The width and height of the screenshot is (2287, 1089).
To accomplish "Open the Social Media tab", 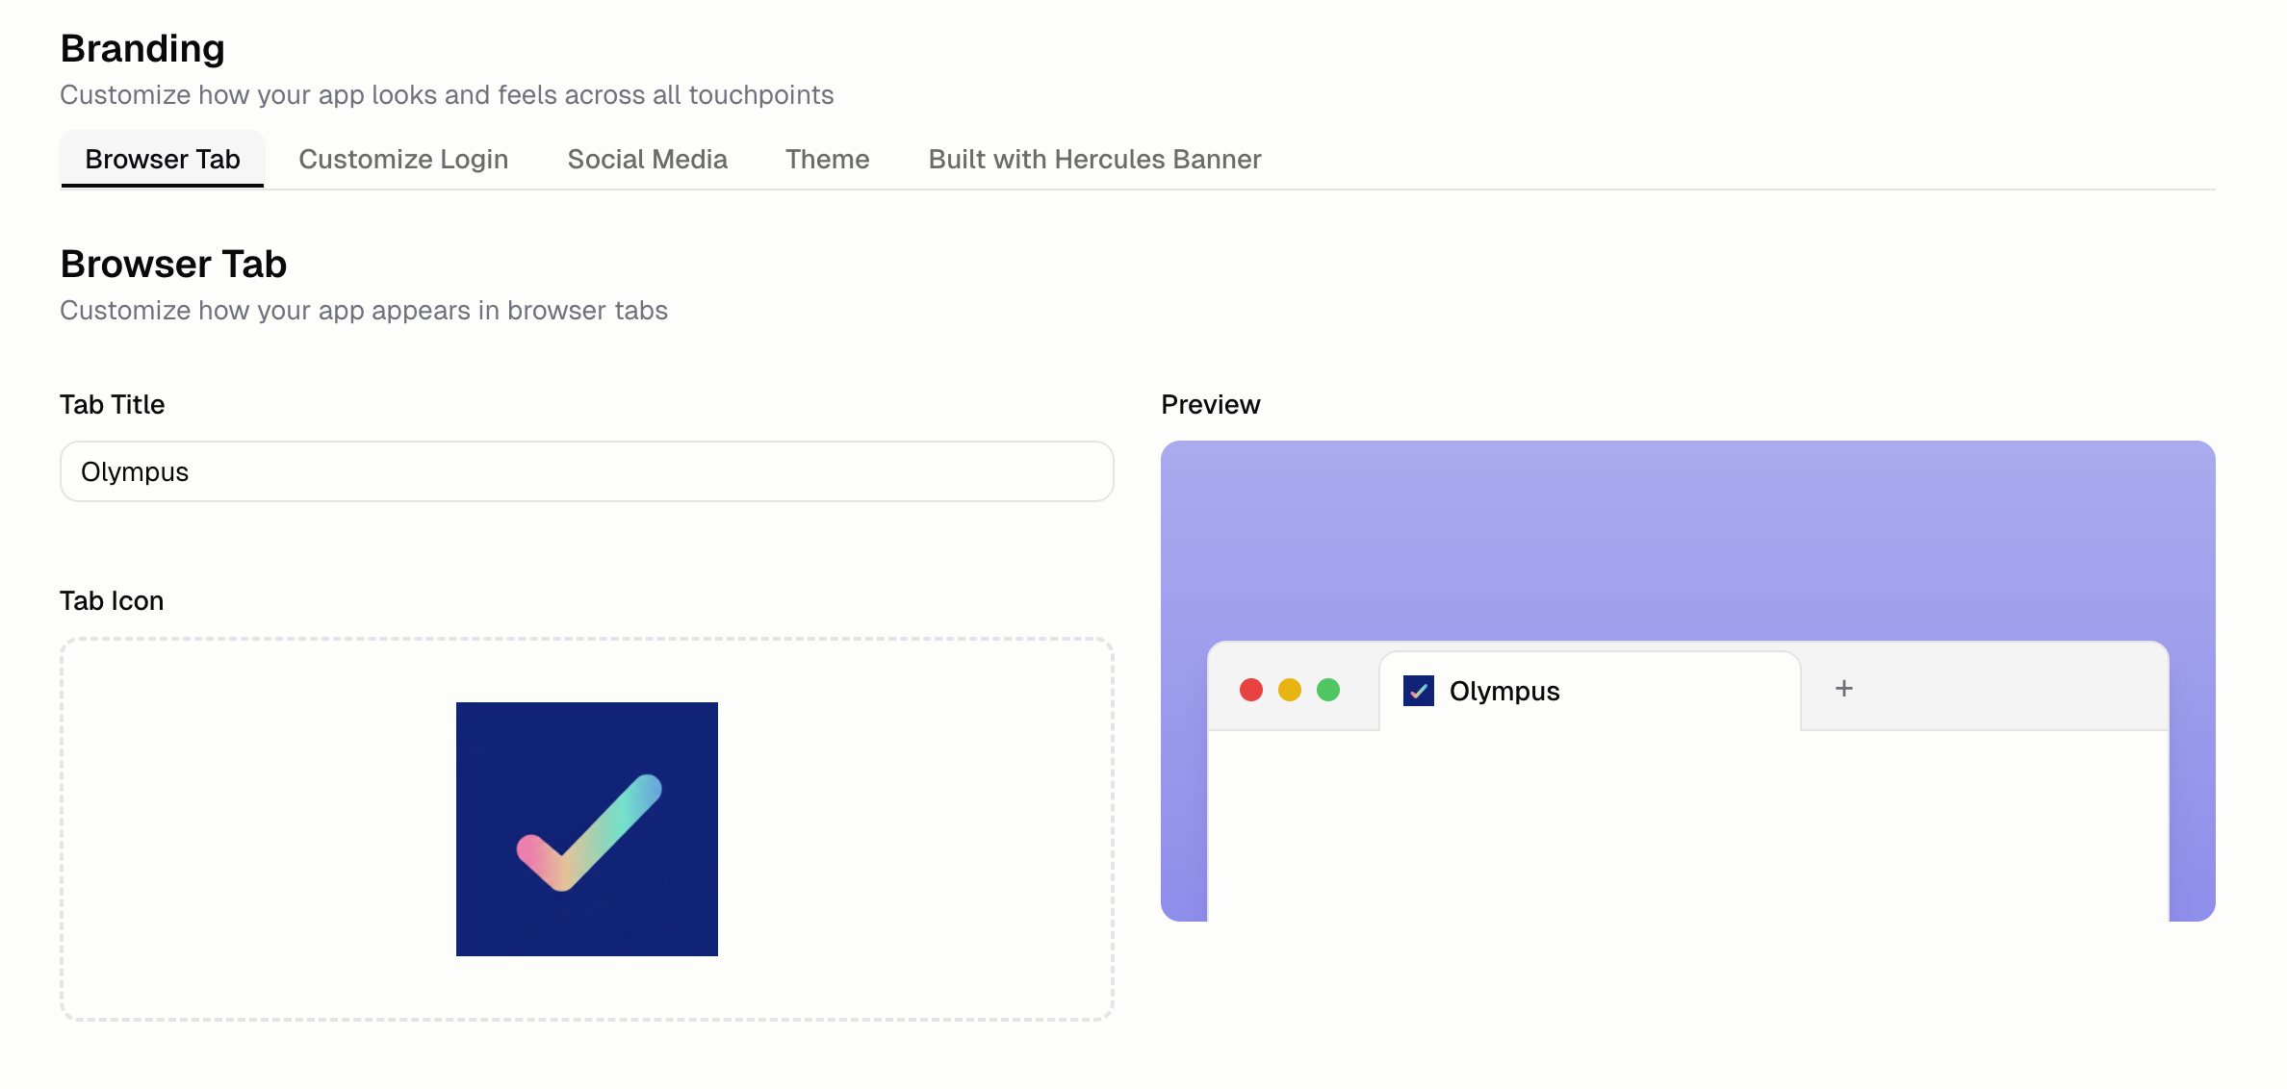I will pyautogui.click(x=647, y=159).
